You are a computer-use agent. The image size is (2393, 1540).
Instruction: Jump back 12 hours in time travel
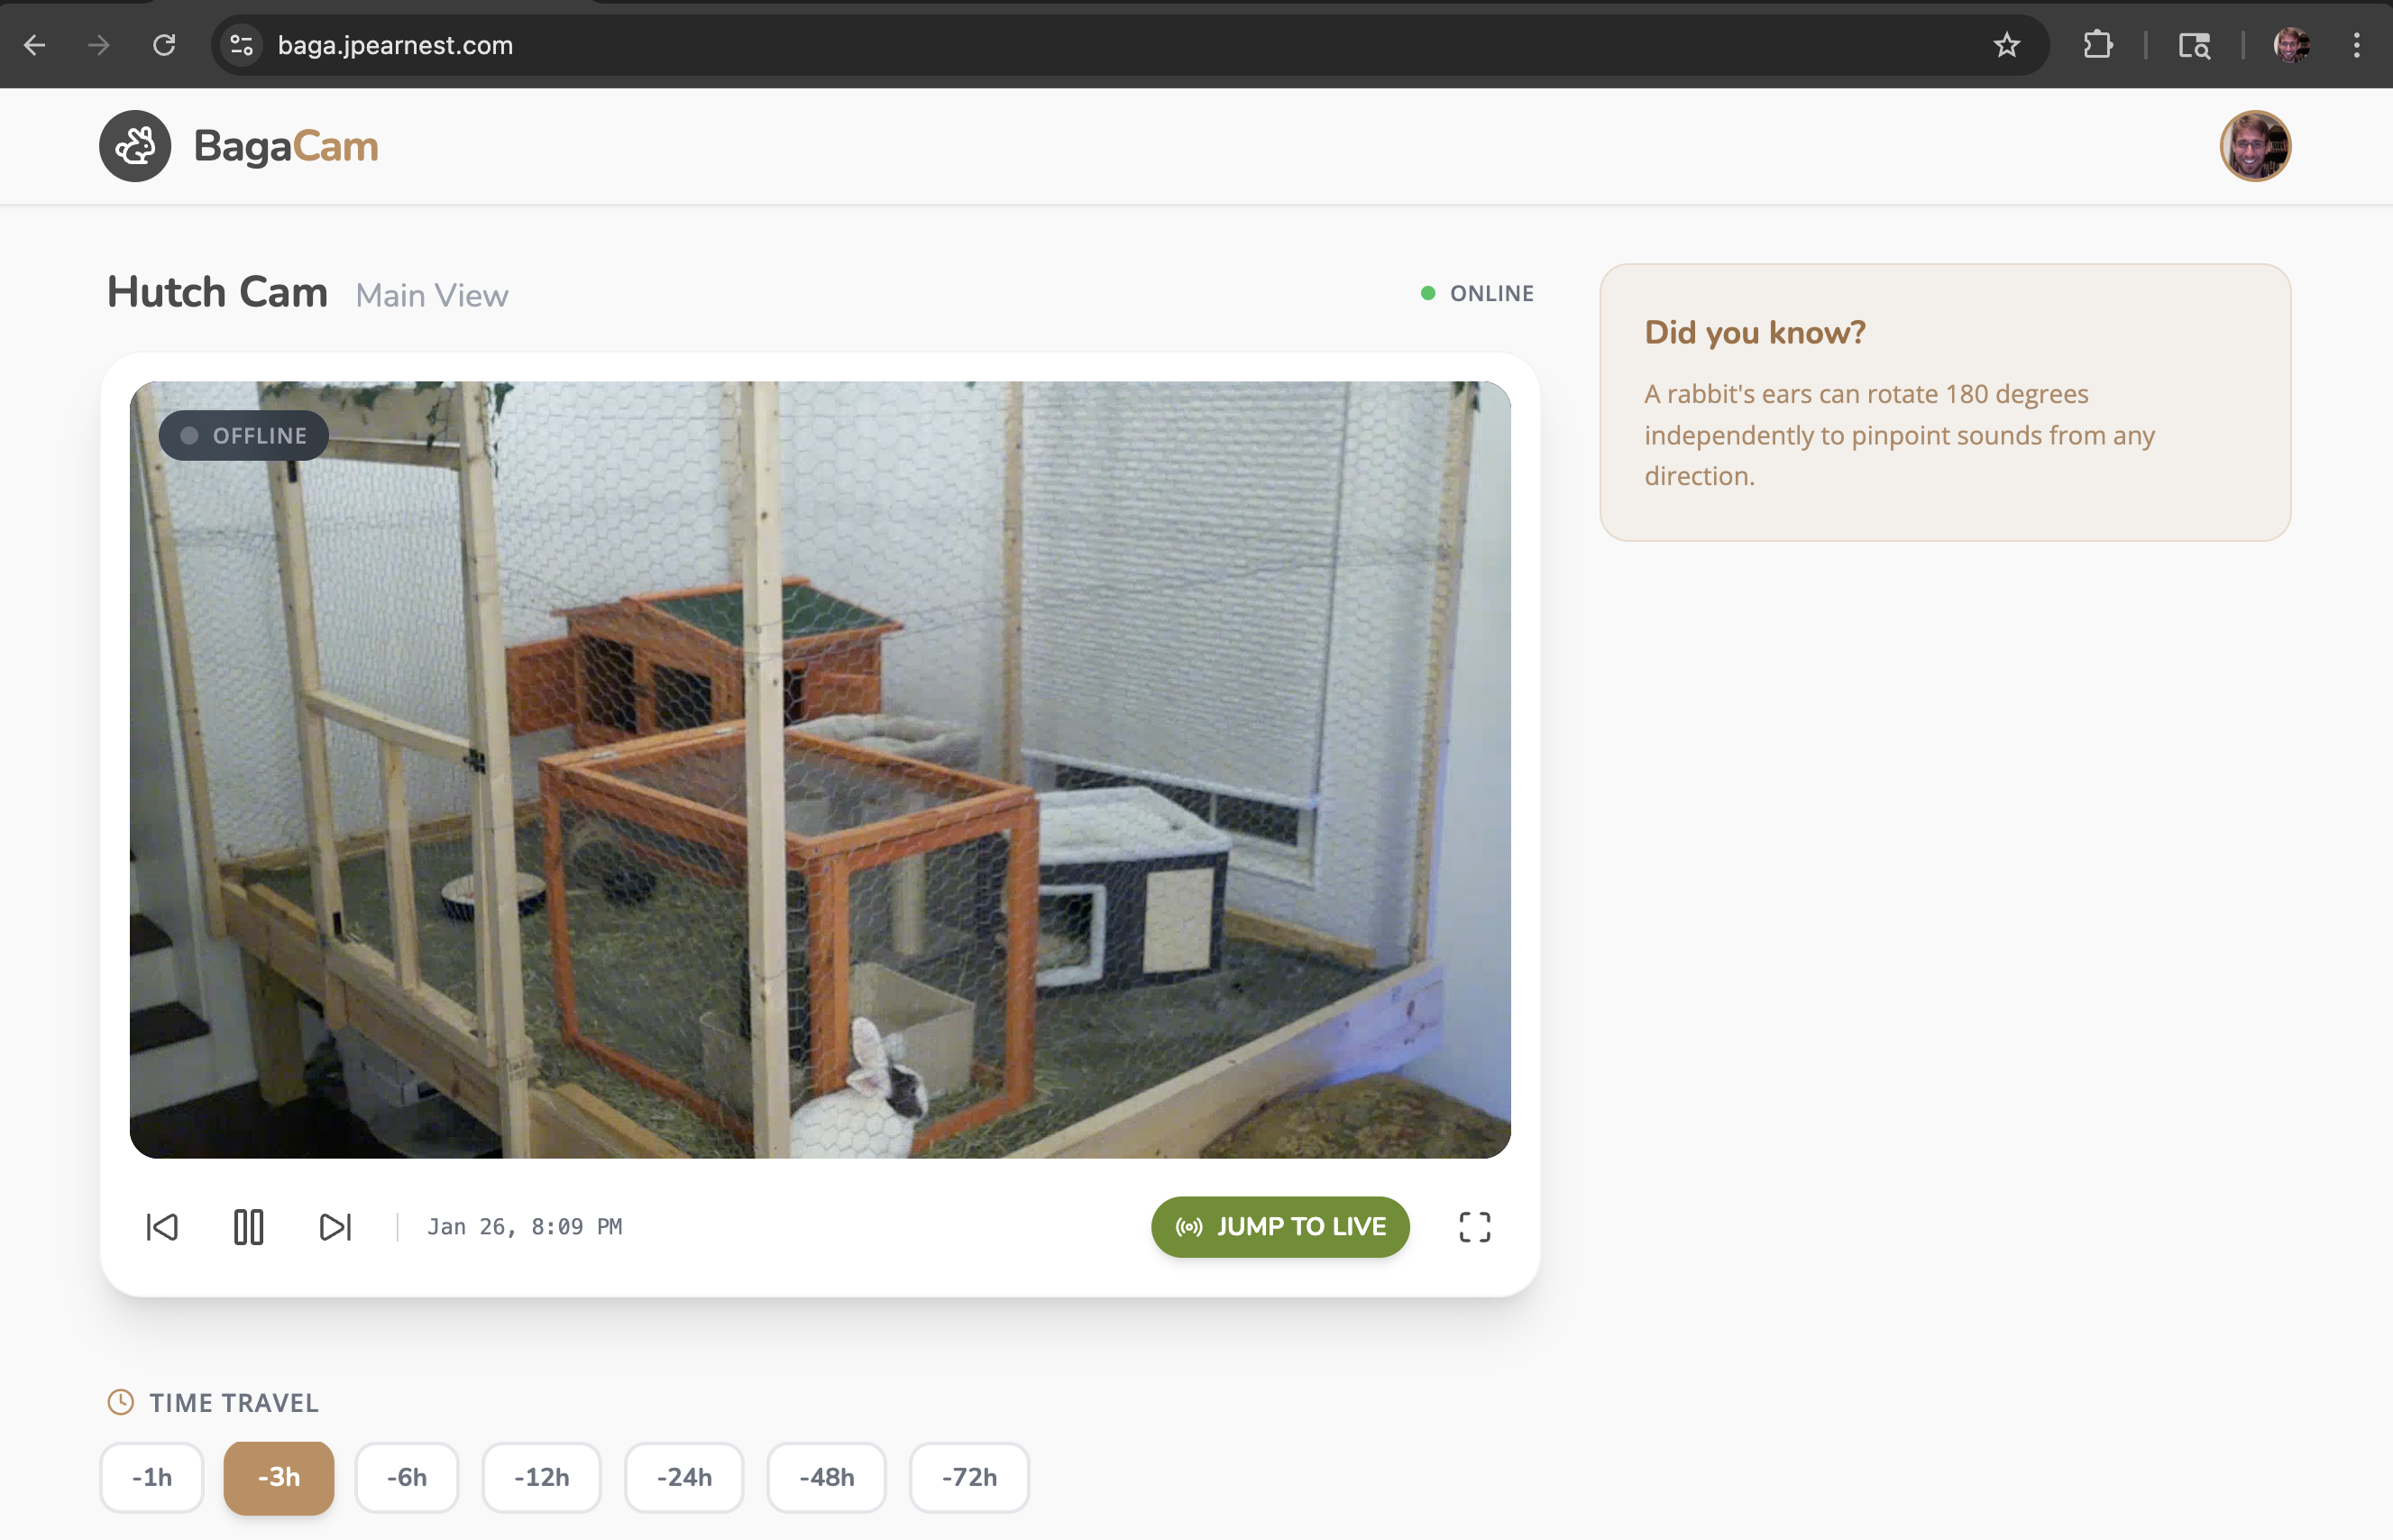[541, 1477]
